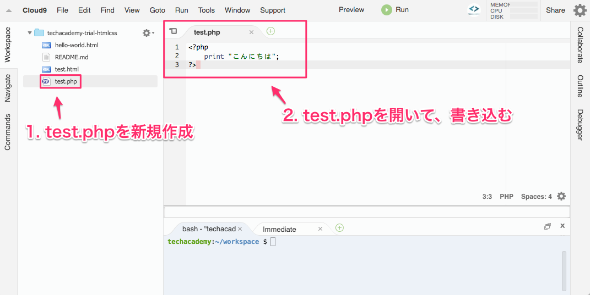Image resolution: width=590 pixels, height=295 pixels.
Task: Open the preferences gear icon at top right
Action: tap(580, 10)
